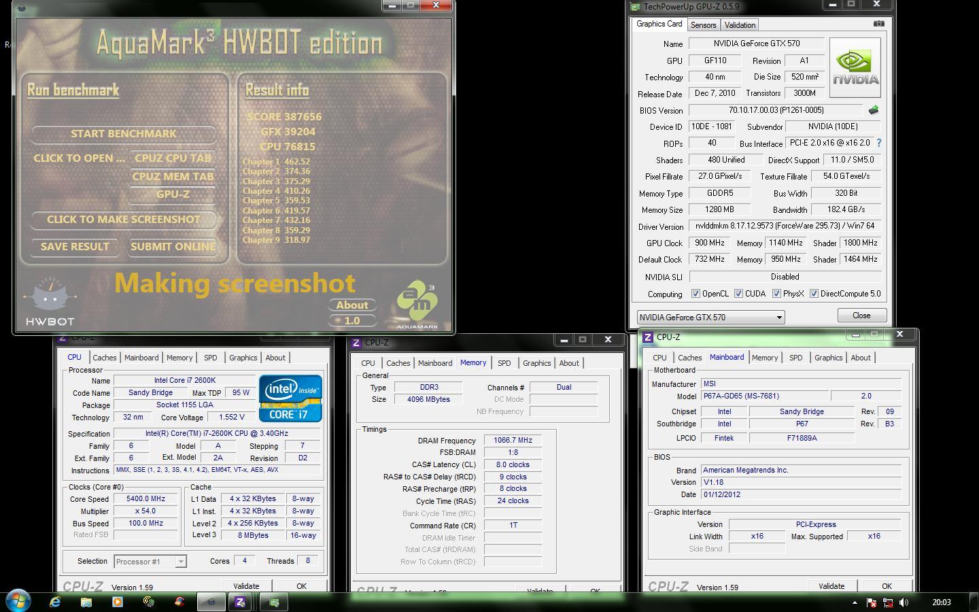Click the bus interface question mark in GPU-Z
The width and height of the screenshot is (979, 612).
click(x=878, y=143)
